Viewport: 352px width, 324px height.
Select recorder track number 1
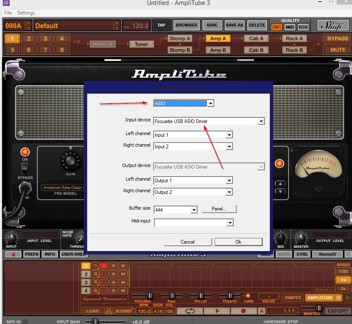click(86, 266)
